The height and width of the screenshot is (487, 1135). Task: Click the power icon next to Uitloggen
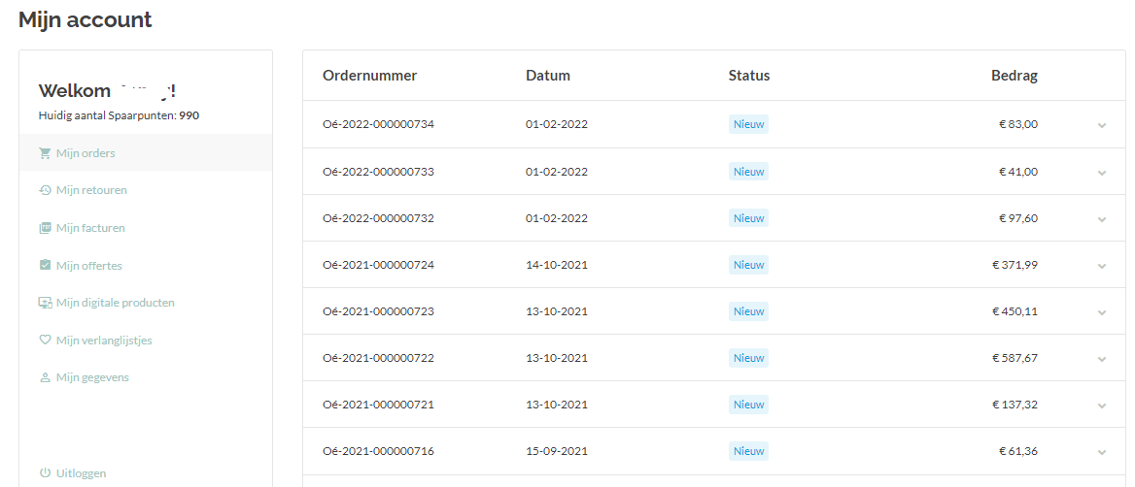[x=45, y=473]
